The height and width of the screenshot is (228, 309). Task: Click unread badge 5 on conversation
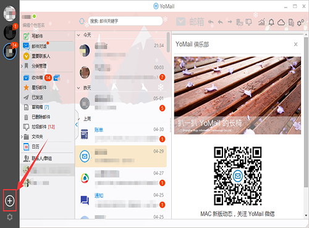click(x=163, y=108)
